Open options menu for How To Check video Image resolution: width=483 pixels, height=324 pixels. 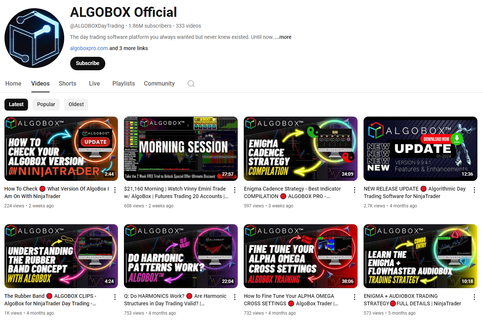[115, 190]
